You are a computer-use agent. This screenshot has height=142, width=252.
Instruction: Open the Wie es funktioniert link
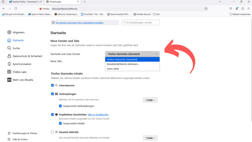(98, 115)
